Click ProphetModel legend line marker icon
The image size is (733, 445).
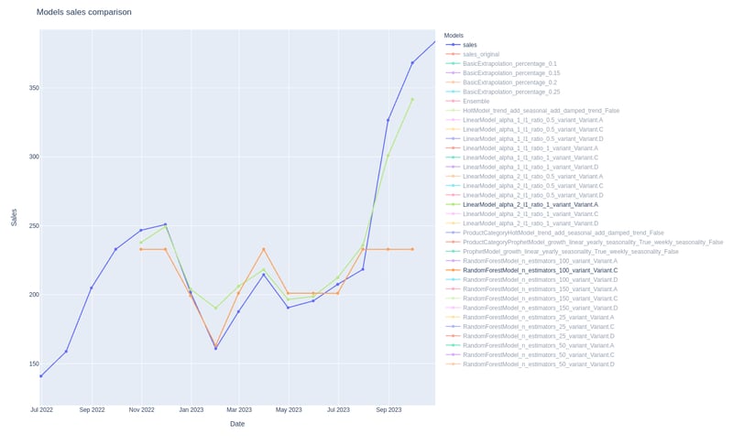453,251
